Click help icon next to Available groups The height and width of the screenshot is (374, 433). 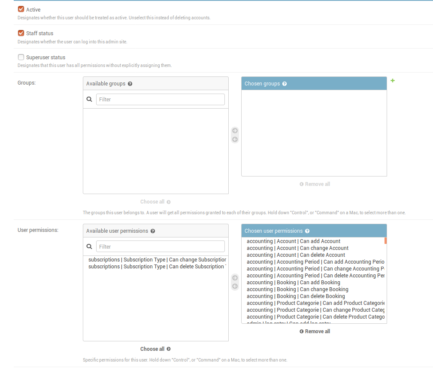coord(130,84)
